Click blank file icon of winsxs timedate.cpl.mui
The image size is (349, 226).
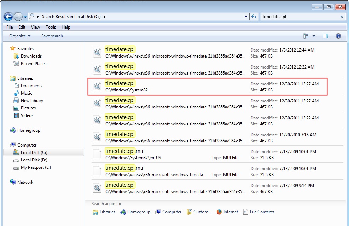(x=97, y=171)
